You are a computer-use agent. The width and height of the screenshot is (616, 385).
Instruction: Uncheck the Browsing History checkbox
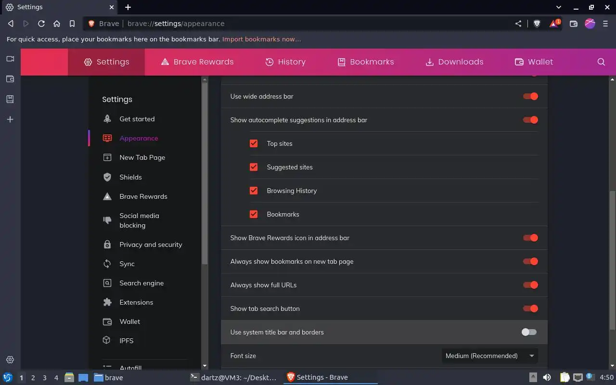pyautogui.click(x=254, y=191)
